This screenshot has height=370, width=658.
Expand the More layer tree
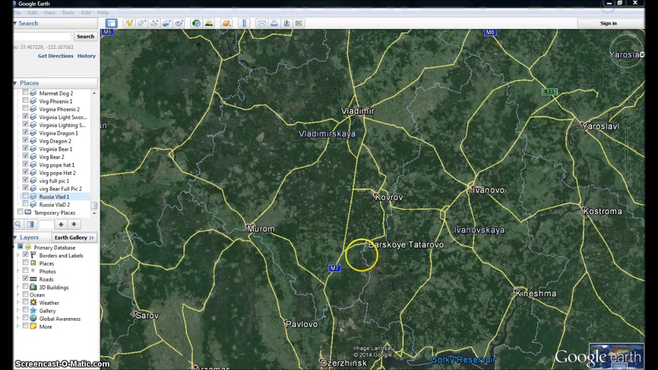19,326
